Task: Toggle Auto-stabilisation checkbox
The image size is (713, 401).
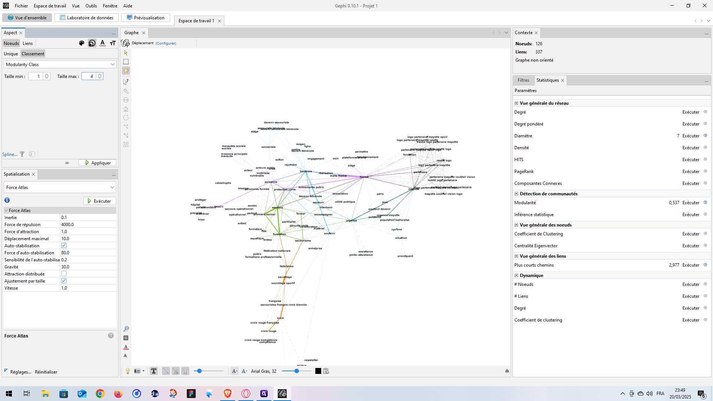Action: 64,245
